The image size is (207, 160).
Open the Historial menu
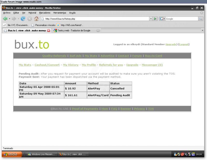(x=32, y=13)
